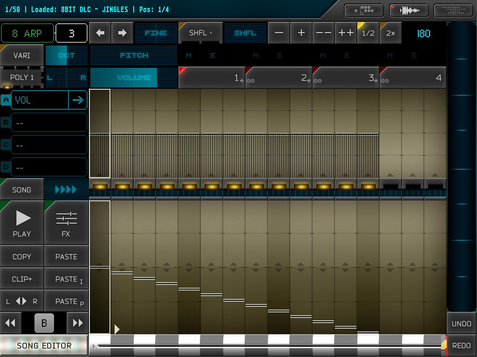This screenshot has height=357, width=477.
Task: Open the waveform view icon top-right
Action: point(409,10)
